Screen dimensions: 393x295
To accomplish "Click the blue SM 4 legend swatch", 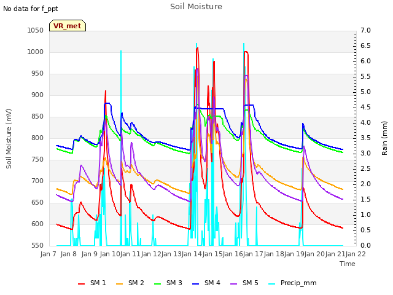I will click(196, 283).
